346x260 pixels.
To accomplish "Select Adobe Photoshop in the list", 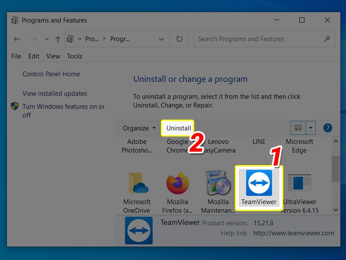I will tap(137, 146).
